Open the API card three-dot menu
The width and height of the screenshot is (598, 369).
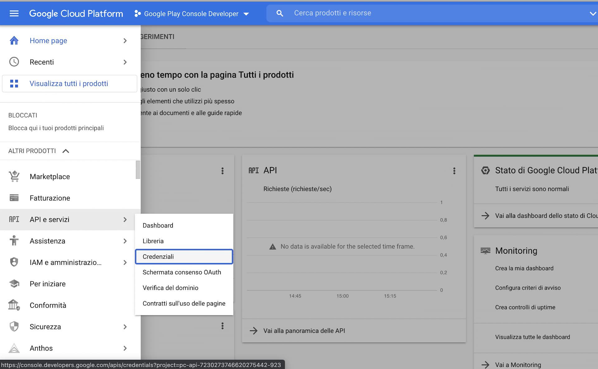point(454,171)
